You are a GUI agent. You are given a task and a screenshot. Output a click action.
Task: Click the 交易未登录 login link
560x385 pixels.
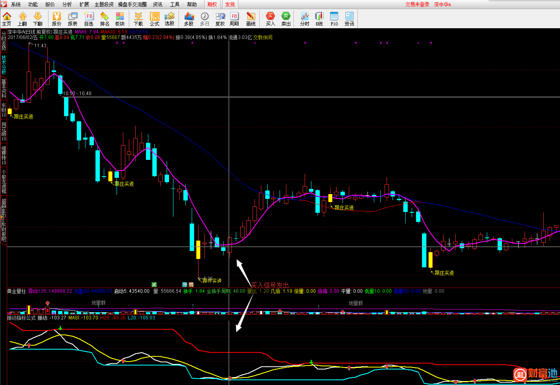coord(417,4)
